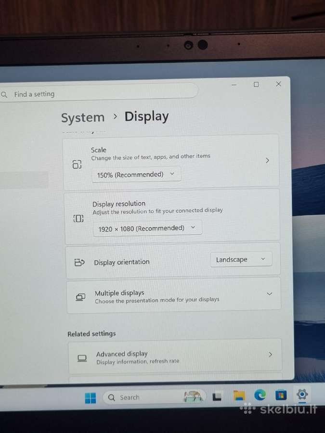This screenshot has height=433, width=325.
Task: Click the Scale row icon
Action: pyautogui.click(x=77, y=164)
